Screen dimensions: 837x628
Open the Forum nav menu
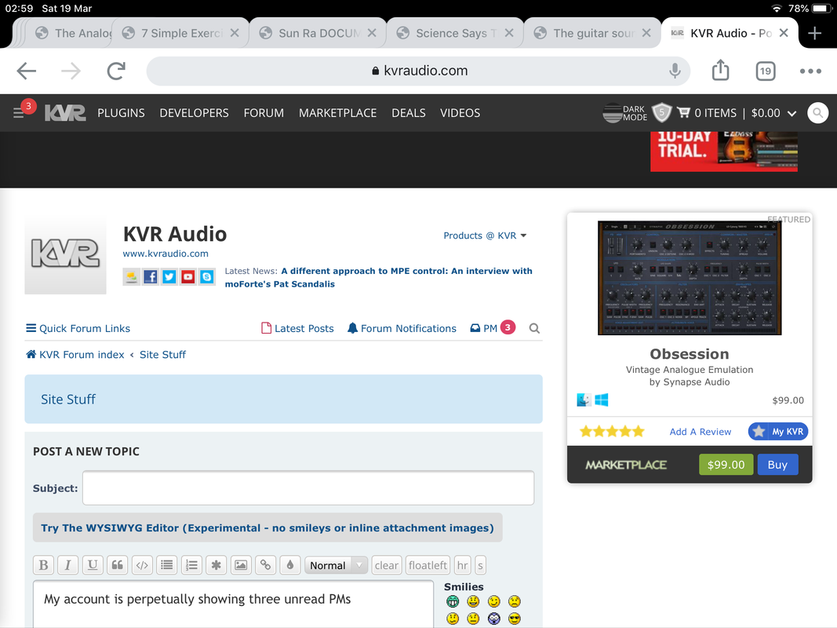click(264, 113)
